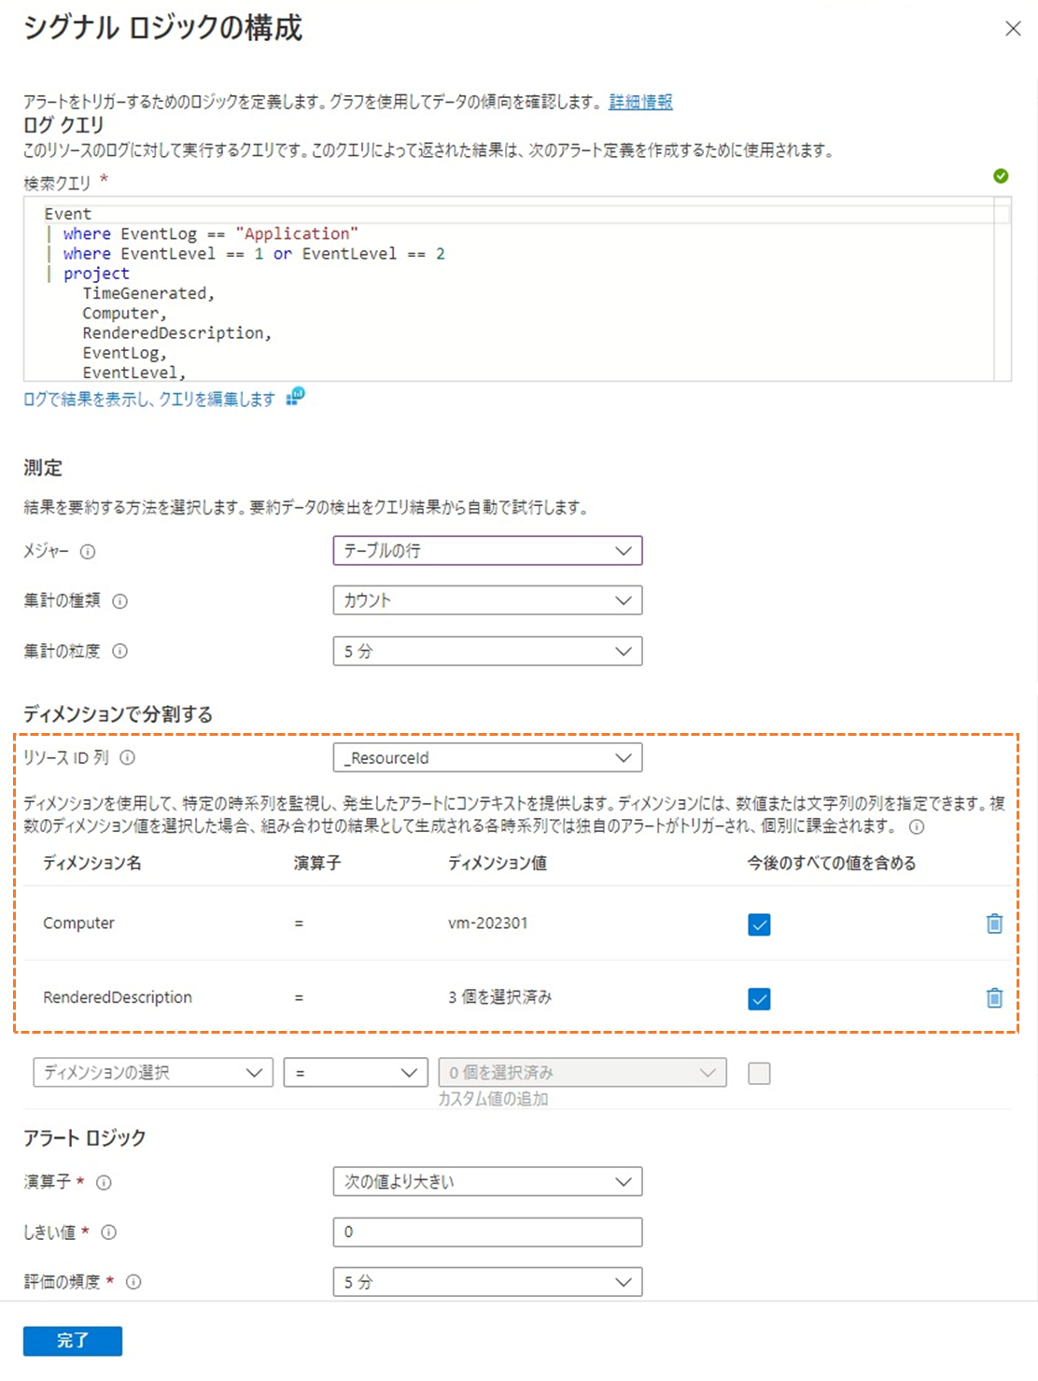
Task: Open ログで結果を表示し、クエリを編集します link
Action: coord(149,400)
